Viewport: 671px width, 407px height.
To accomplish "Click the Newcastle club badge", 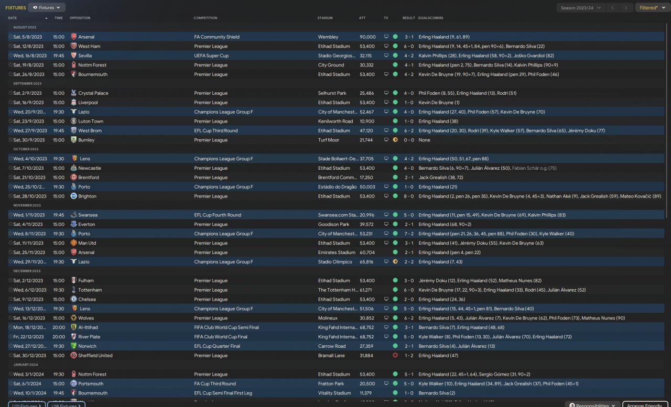I will (x=73, y=168).
